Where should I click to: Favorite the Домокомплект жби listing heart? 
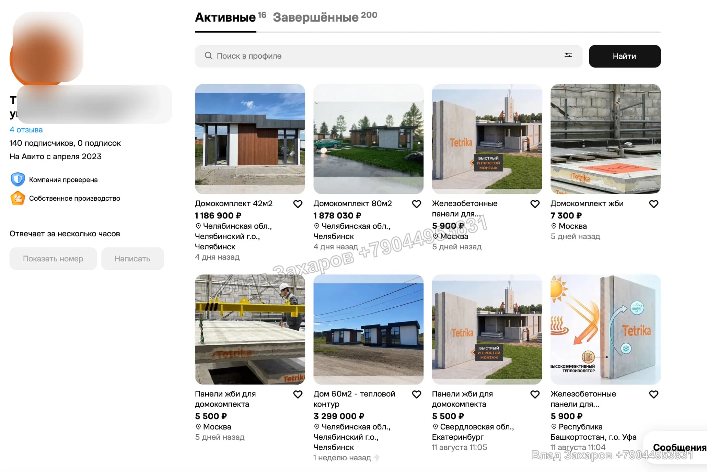pyautogui.click(x=654, y=204)
